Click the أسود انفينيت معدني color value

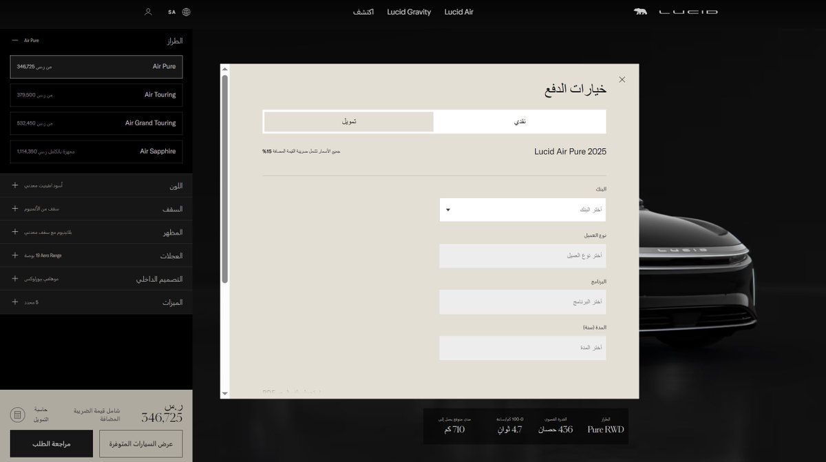[x=45, y=186]
